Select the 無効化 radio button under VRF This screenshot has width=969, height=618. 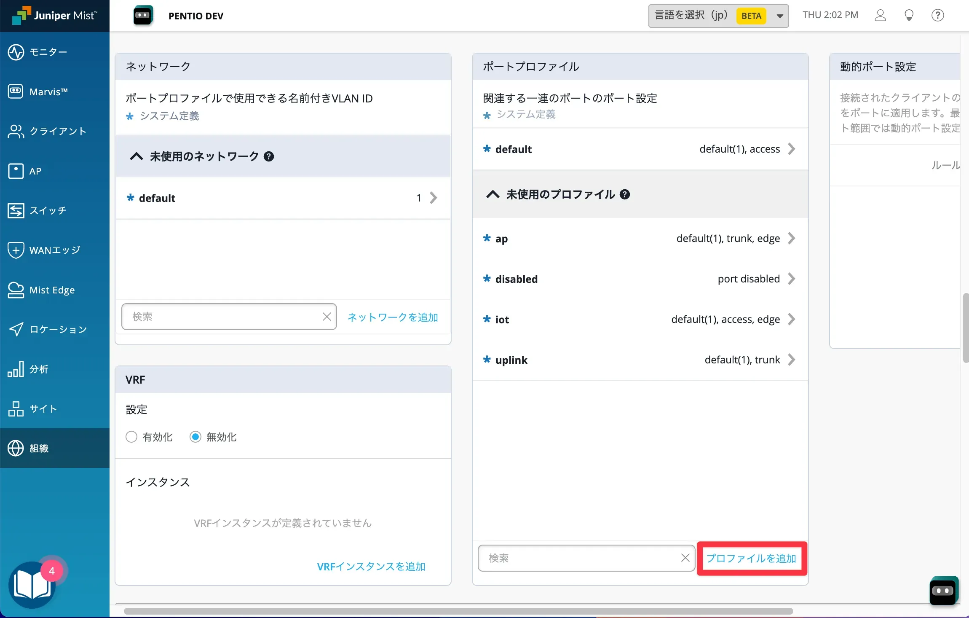pyautogui.click(x=195, y=437)
